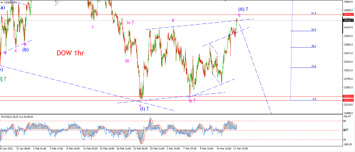Viewport: 355px width, 152px height.
Task: Select the red 32232.0 price level tag
Action: coord(348,100)
